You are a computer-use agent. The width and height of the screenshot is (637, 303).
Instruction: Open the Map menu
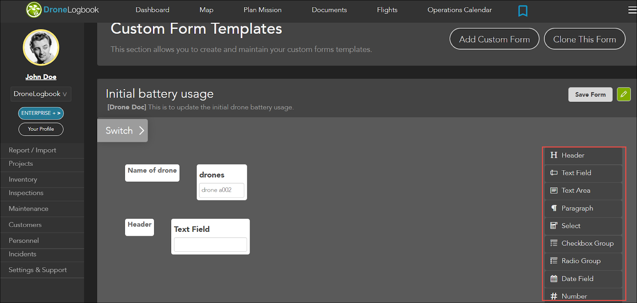[206, 10]
